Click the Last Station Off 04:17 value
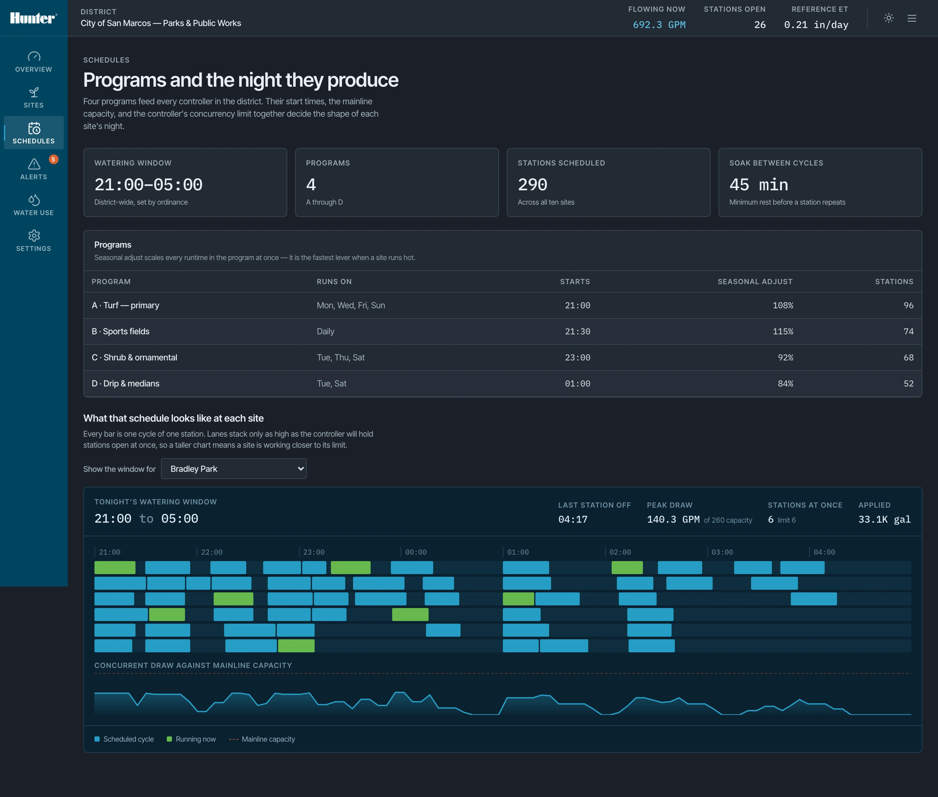This screenshot has width=938, height=797. pos(573,520)
